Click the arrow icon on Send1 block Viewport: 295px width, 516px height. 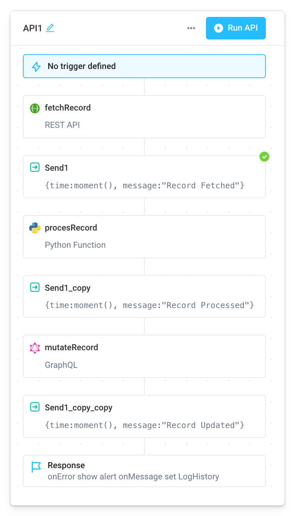(x=35, y=168)
